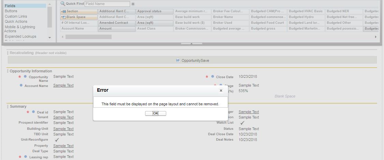
Task: Grab the Recalculating section drag handle
Action: pos(8,53)
